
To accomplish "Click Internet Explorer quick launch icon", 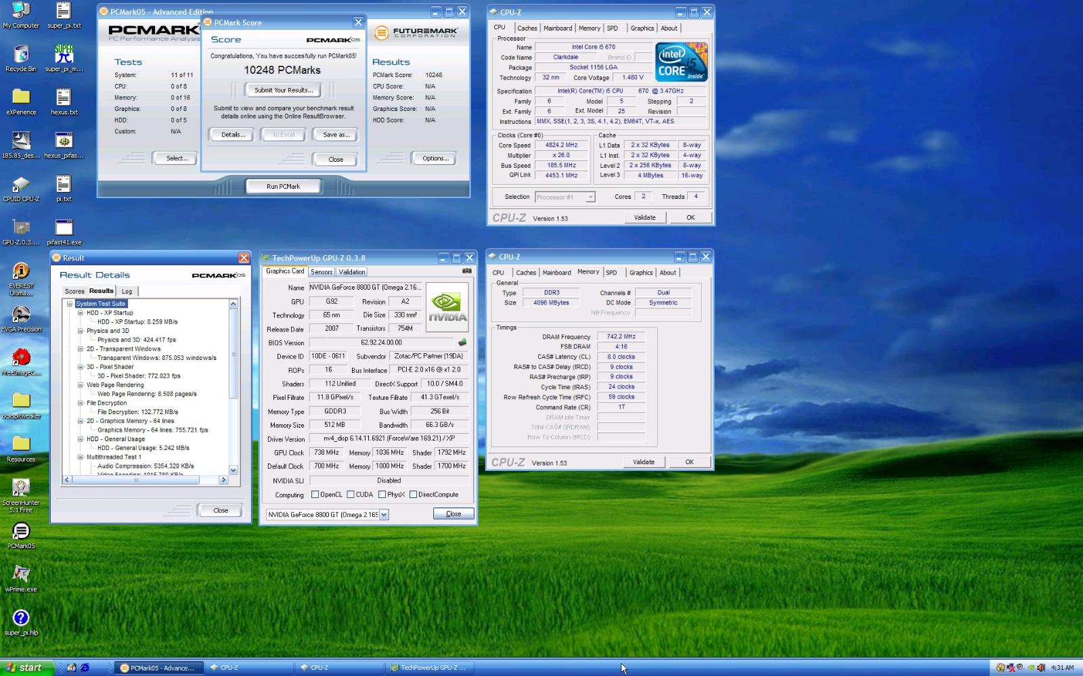I will (85, 667).
